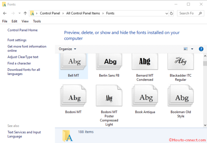Select the Berlin Sans FB font icon

[109, 62]
